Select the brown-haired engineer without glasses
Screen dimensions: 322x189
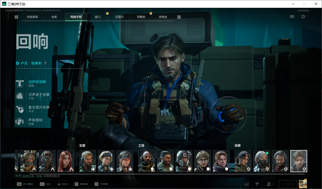pyautogui.click(x=221, y=161)
